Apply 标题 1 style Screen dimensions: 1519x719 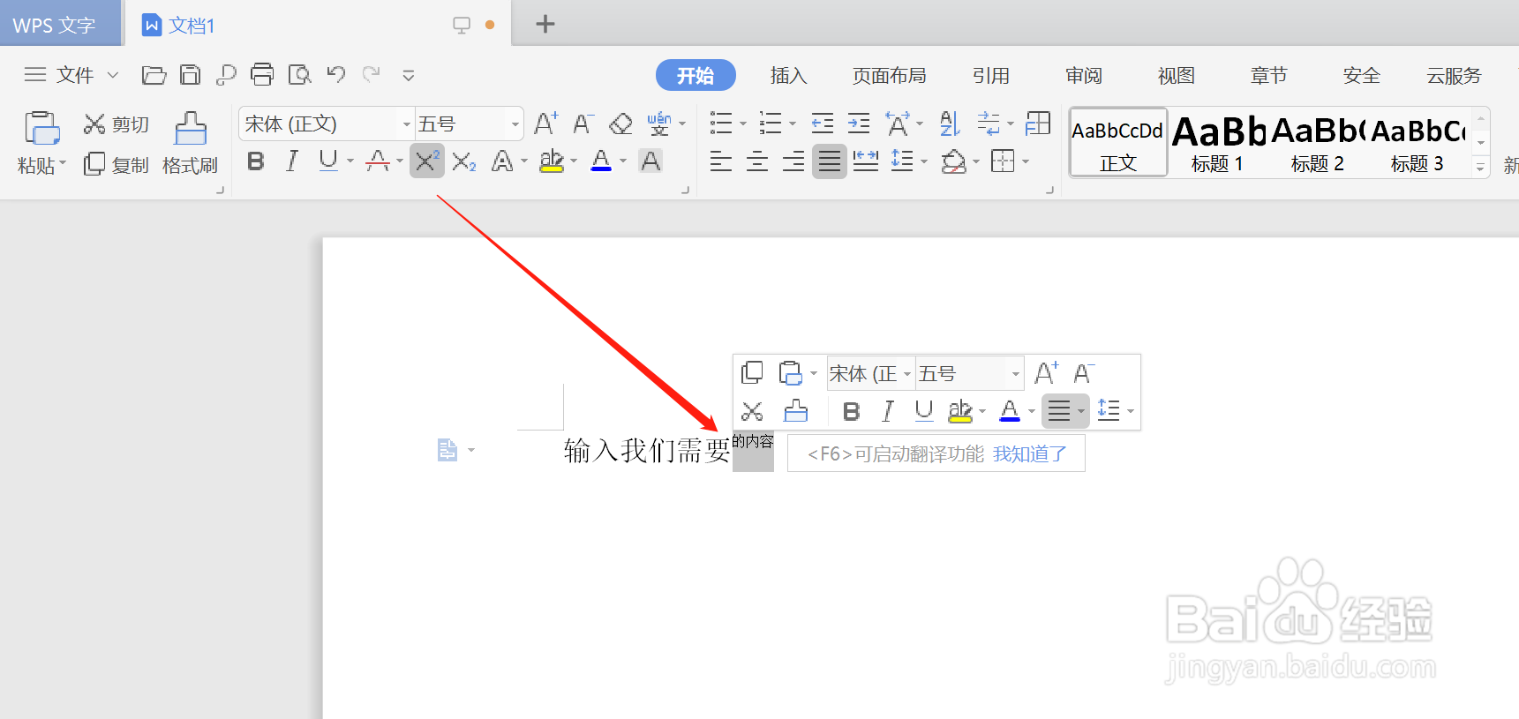(1218, 143)
